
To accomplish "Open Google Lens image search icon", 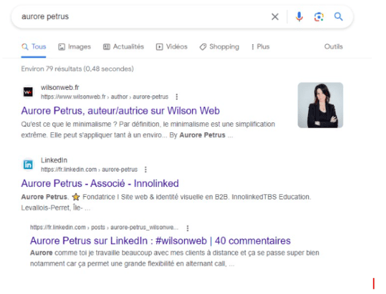I will click(x=319, y=17).
